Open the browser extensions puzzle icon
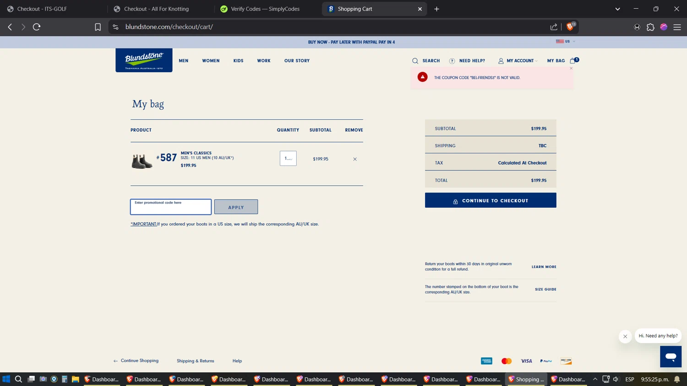 (x=650, y=27)
